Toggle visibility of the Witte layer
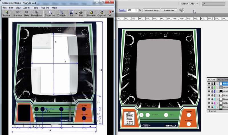Image resolution: width=228 pixels, height=135 pixels. click(x=209, y=103)
